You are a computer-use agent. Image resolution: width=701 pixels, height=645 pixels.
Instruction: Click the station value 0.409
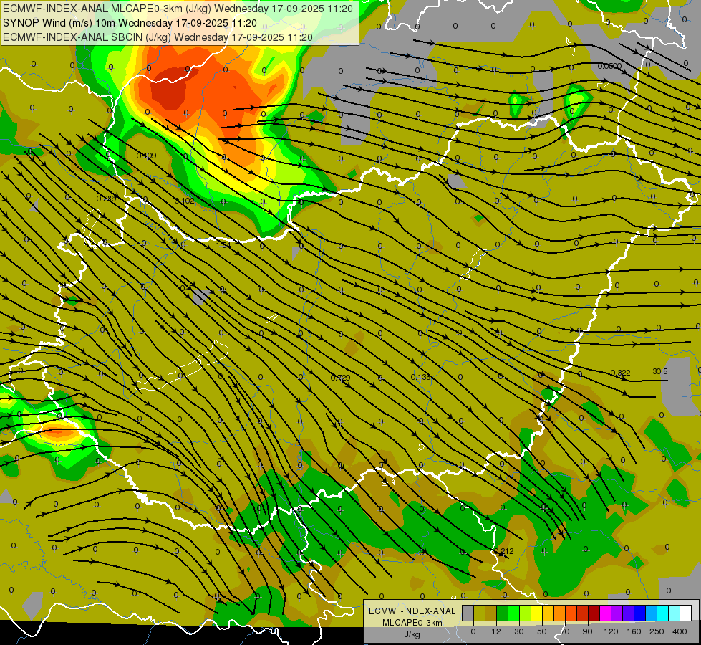point(146,156)
